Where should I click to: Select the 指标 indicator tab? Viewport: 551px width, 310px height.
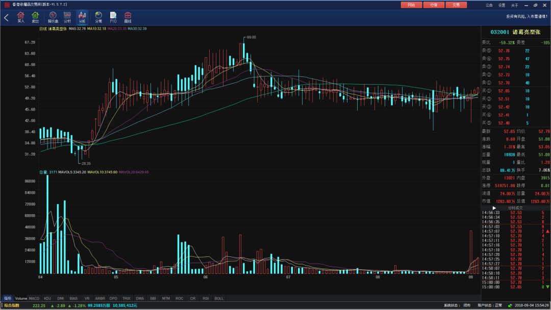[8, 298]
